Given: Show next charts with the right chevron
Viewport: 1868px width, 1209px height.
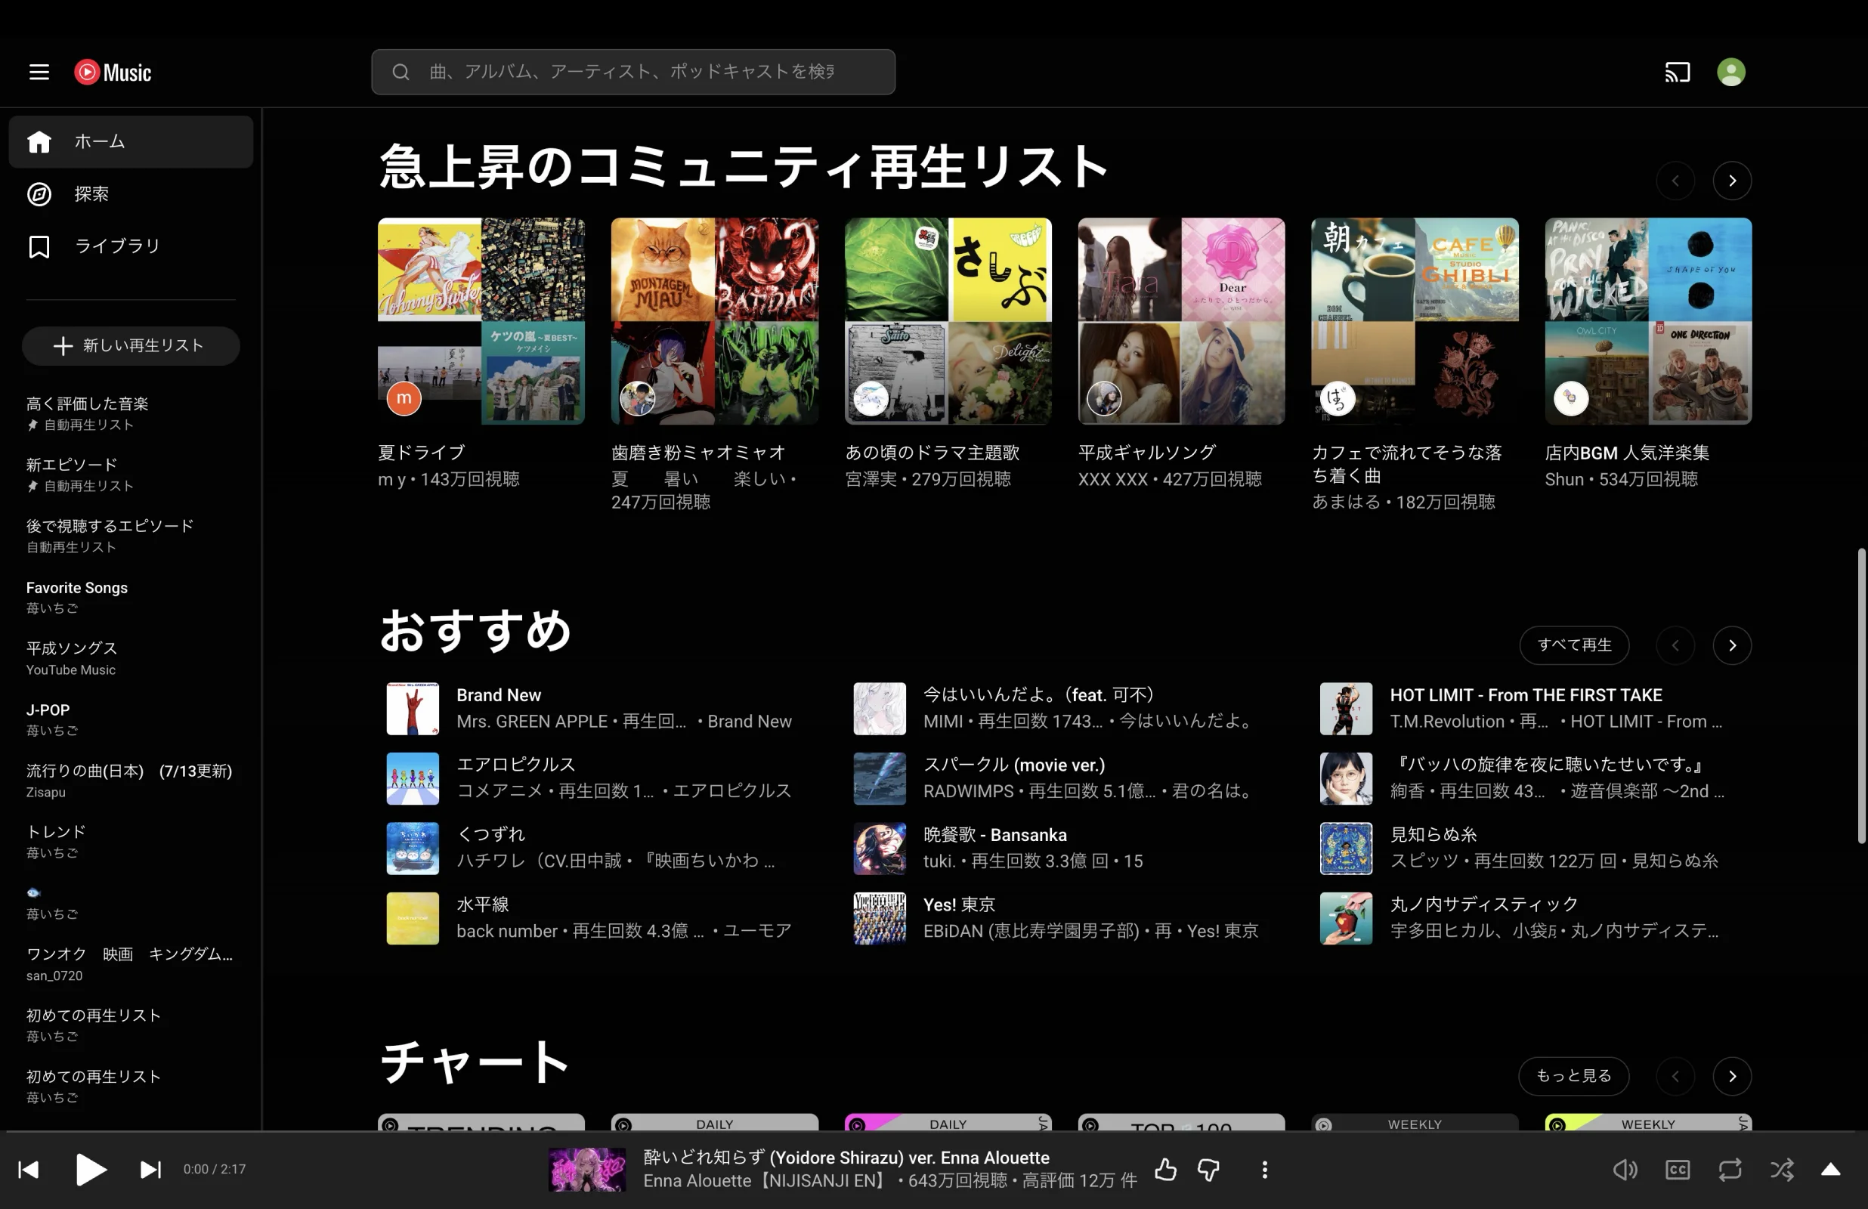Looking at the screenshot, I should tap(1732, 1076).
